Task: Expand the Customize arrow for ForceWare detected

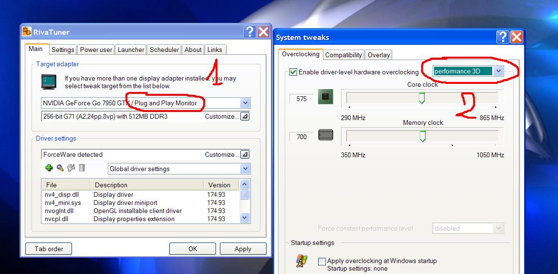Action: pyautogui.click(x=245, y=154)
